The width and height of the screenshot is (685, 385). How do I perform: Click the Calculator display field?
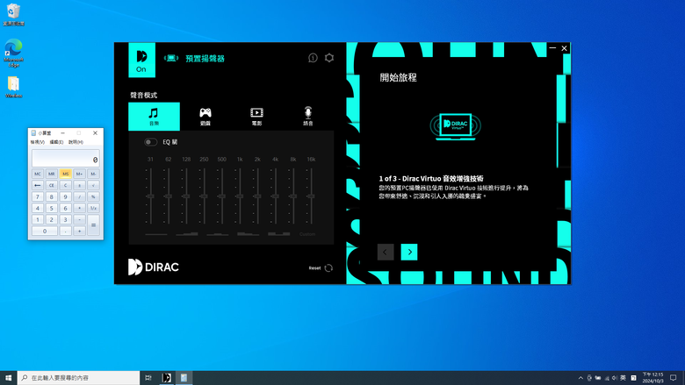[x=66, y=158]
